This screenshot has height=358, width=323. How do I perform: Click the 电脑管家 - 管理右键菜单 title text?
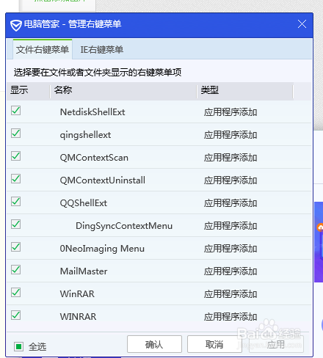pyautogui.click(x=73, y=24)
